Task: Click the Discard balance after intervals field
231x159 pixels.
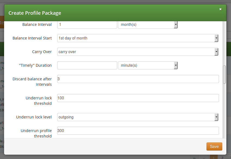Action: point(138,79)
